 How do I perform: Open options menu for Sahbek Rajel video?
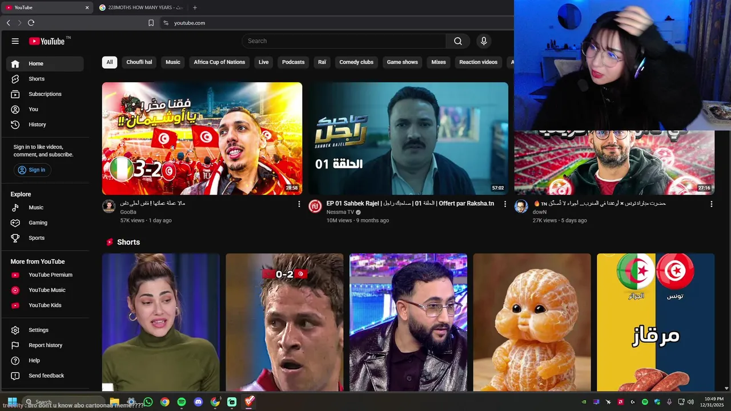(505, 204)
